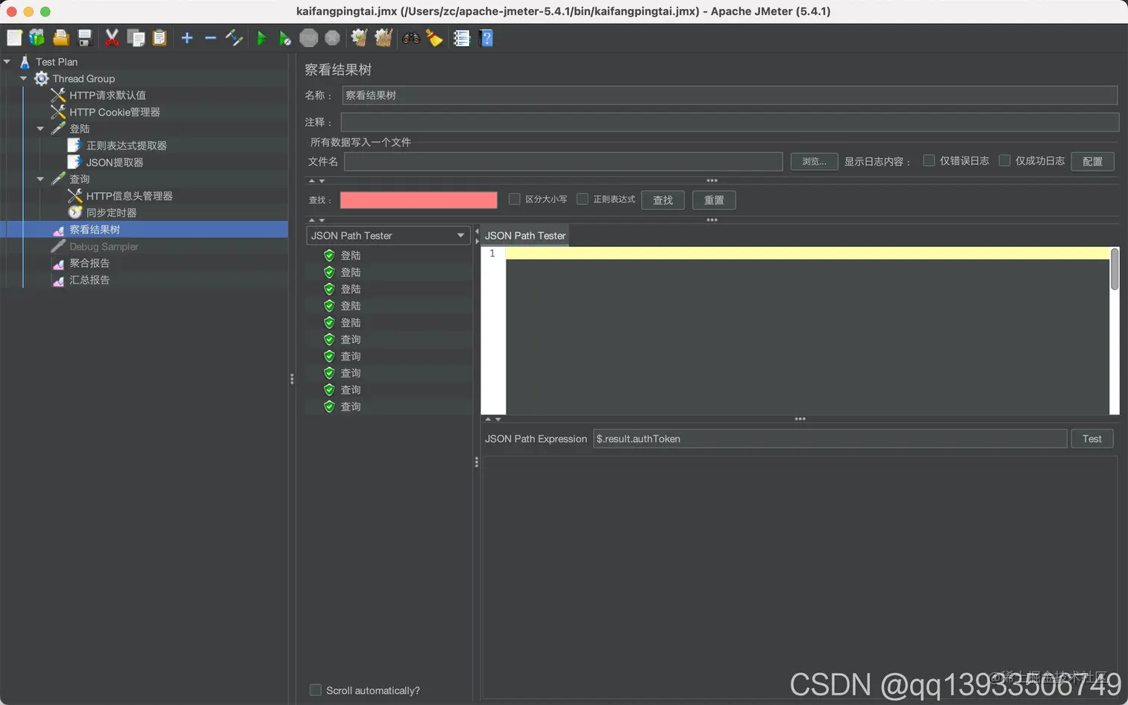Focus the 注释 comment field
Screen dimensions: 1128x705
point(730,122)
